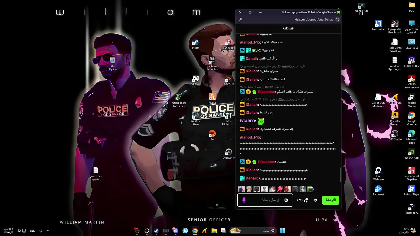Open FiveM desktop shortcut
The height and width of the screenshot is (236, 420).
pos(212,99)
